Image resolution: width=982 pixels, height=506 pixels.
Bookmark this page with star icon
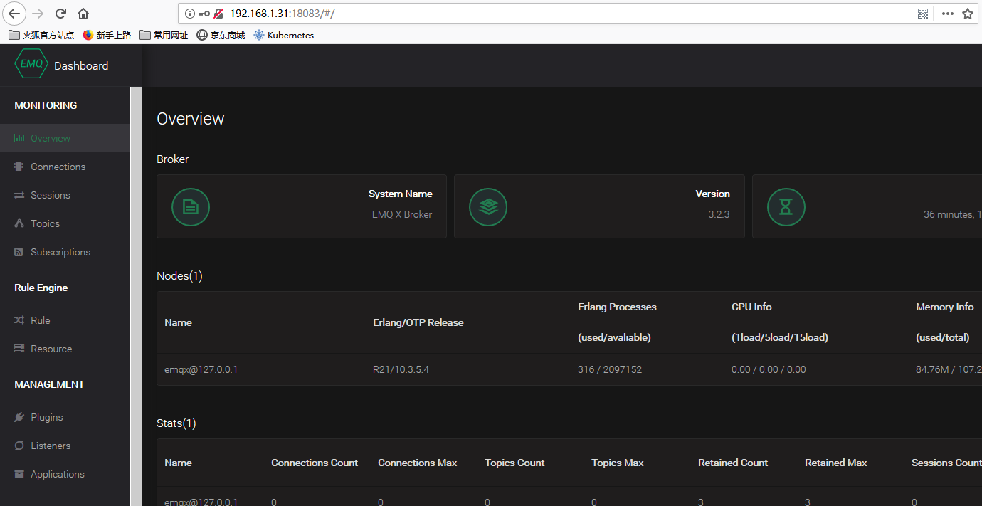[968, 14]
